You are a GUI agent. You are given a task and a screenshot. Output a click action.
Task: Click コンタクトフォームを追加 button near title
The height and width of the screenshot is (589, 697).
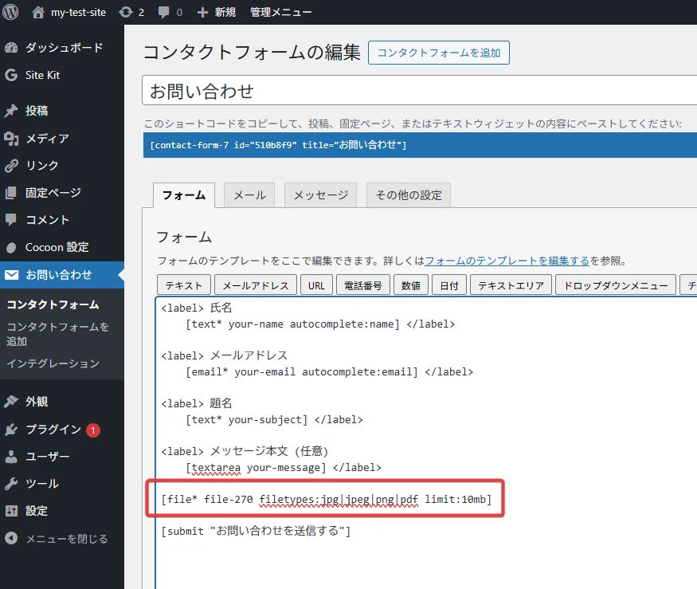click(x=439, y=53)
